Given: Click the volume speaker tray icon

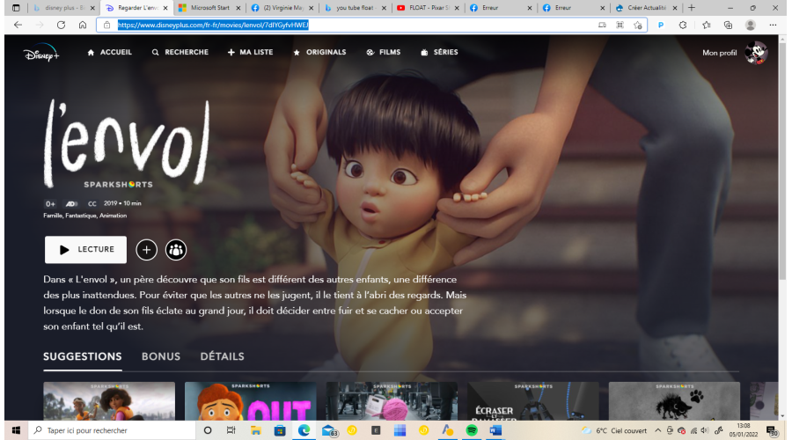Looking at the screenshot, I should (705, 430).
